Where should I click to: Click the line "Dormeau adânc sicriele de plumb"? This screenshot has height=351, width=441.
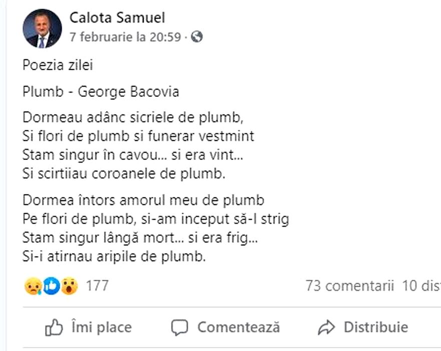(x=133, y=118)
